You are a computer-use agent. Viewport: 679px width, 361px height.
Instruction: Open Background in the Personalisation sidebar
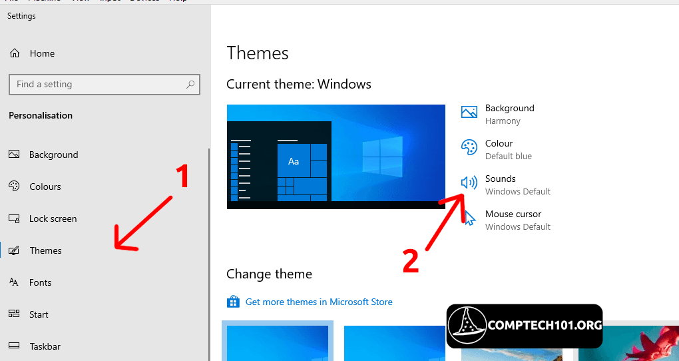43,155
